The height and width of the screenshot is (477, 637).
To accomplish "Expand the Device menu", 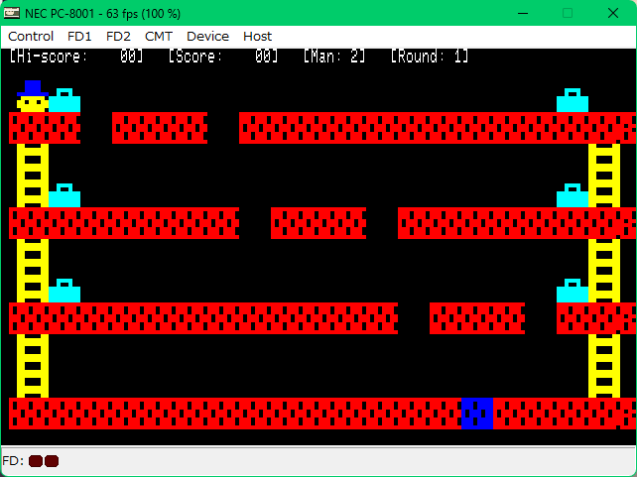I will tap(207, 36).
